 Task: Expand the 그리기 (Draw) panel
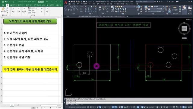74,14
